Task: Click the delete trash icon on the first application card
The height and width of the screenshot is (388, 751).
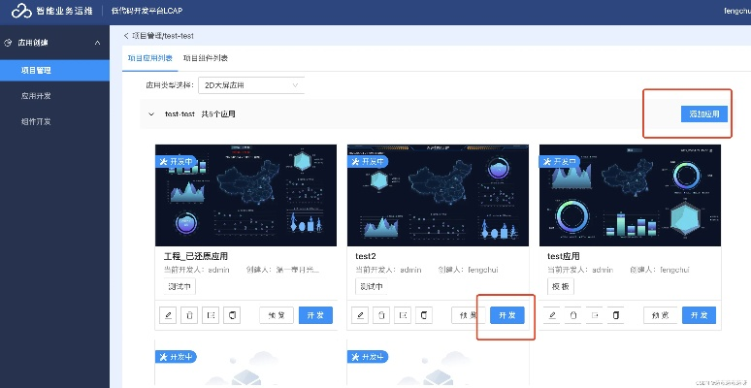Action: (x=189, y=315)
